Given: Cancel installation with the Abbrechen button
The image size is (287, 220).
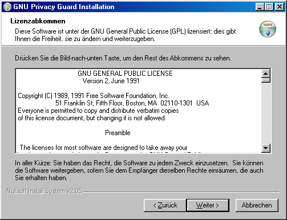Looking at the screenshot, I should pyautogui.click(x=257, y=205).
